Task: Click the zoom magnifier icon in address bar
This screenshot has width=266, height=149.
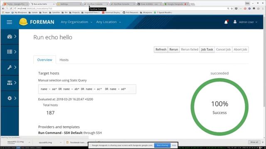Action: click(228, 8)
